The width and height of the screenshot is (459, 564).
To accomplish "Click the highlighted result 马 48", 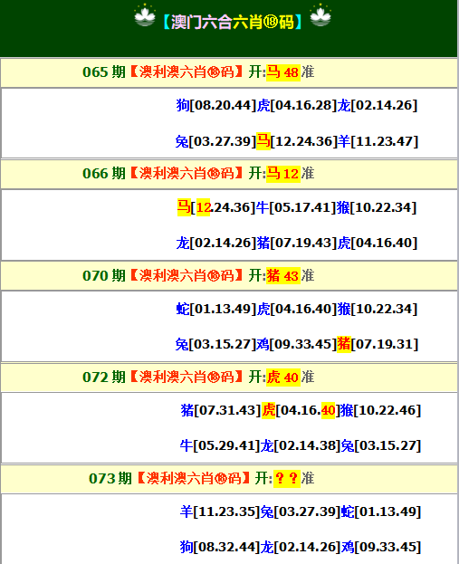I will tap(283, 72).
